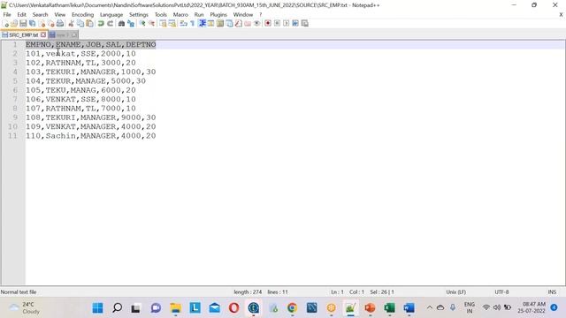Toggle the Monitoring eye icon

257,24
